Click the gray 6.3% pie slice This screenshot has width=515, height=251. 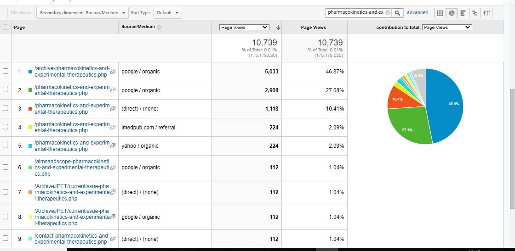419,76
